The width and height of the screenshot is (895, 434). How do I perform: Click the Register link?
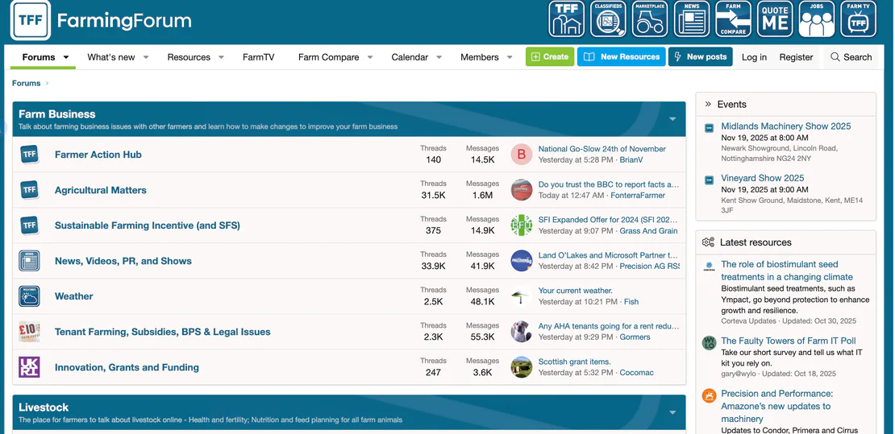797,57
